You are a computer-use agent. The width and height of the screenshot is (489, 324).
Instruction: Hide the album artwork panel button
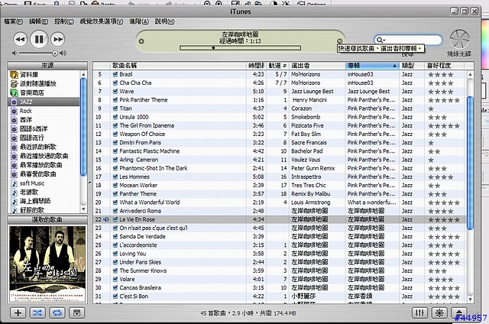point(76,313)
